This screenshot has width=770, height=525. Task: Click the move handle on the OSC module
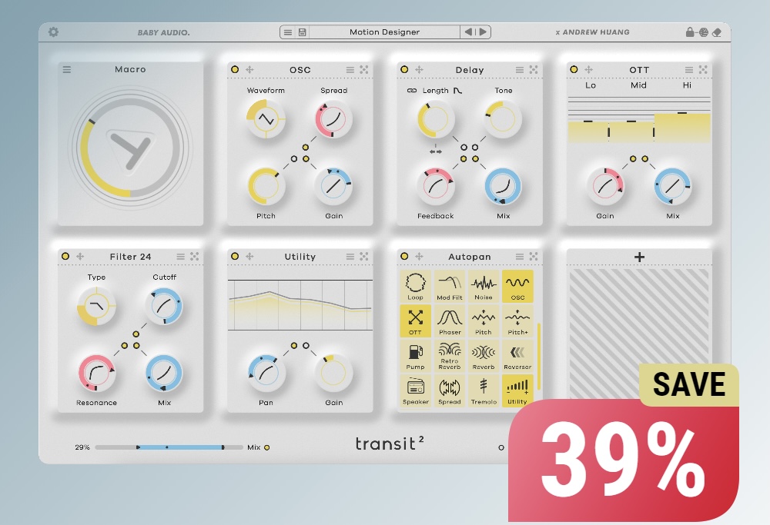pyautogui.click(x=249, y=70)
